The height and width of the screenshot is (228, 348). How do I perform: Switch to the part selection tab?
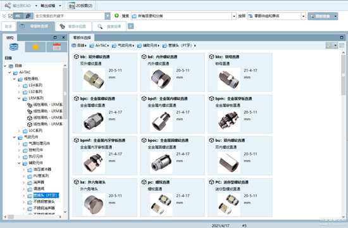pos(35,26)
